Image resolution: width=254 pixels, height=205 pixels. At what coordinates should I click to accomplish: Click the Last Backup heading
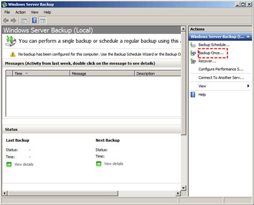click(18, 140)
